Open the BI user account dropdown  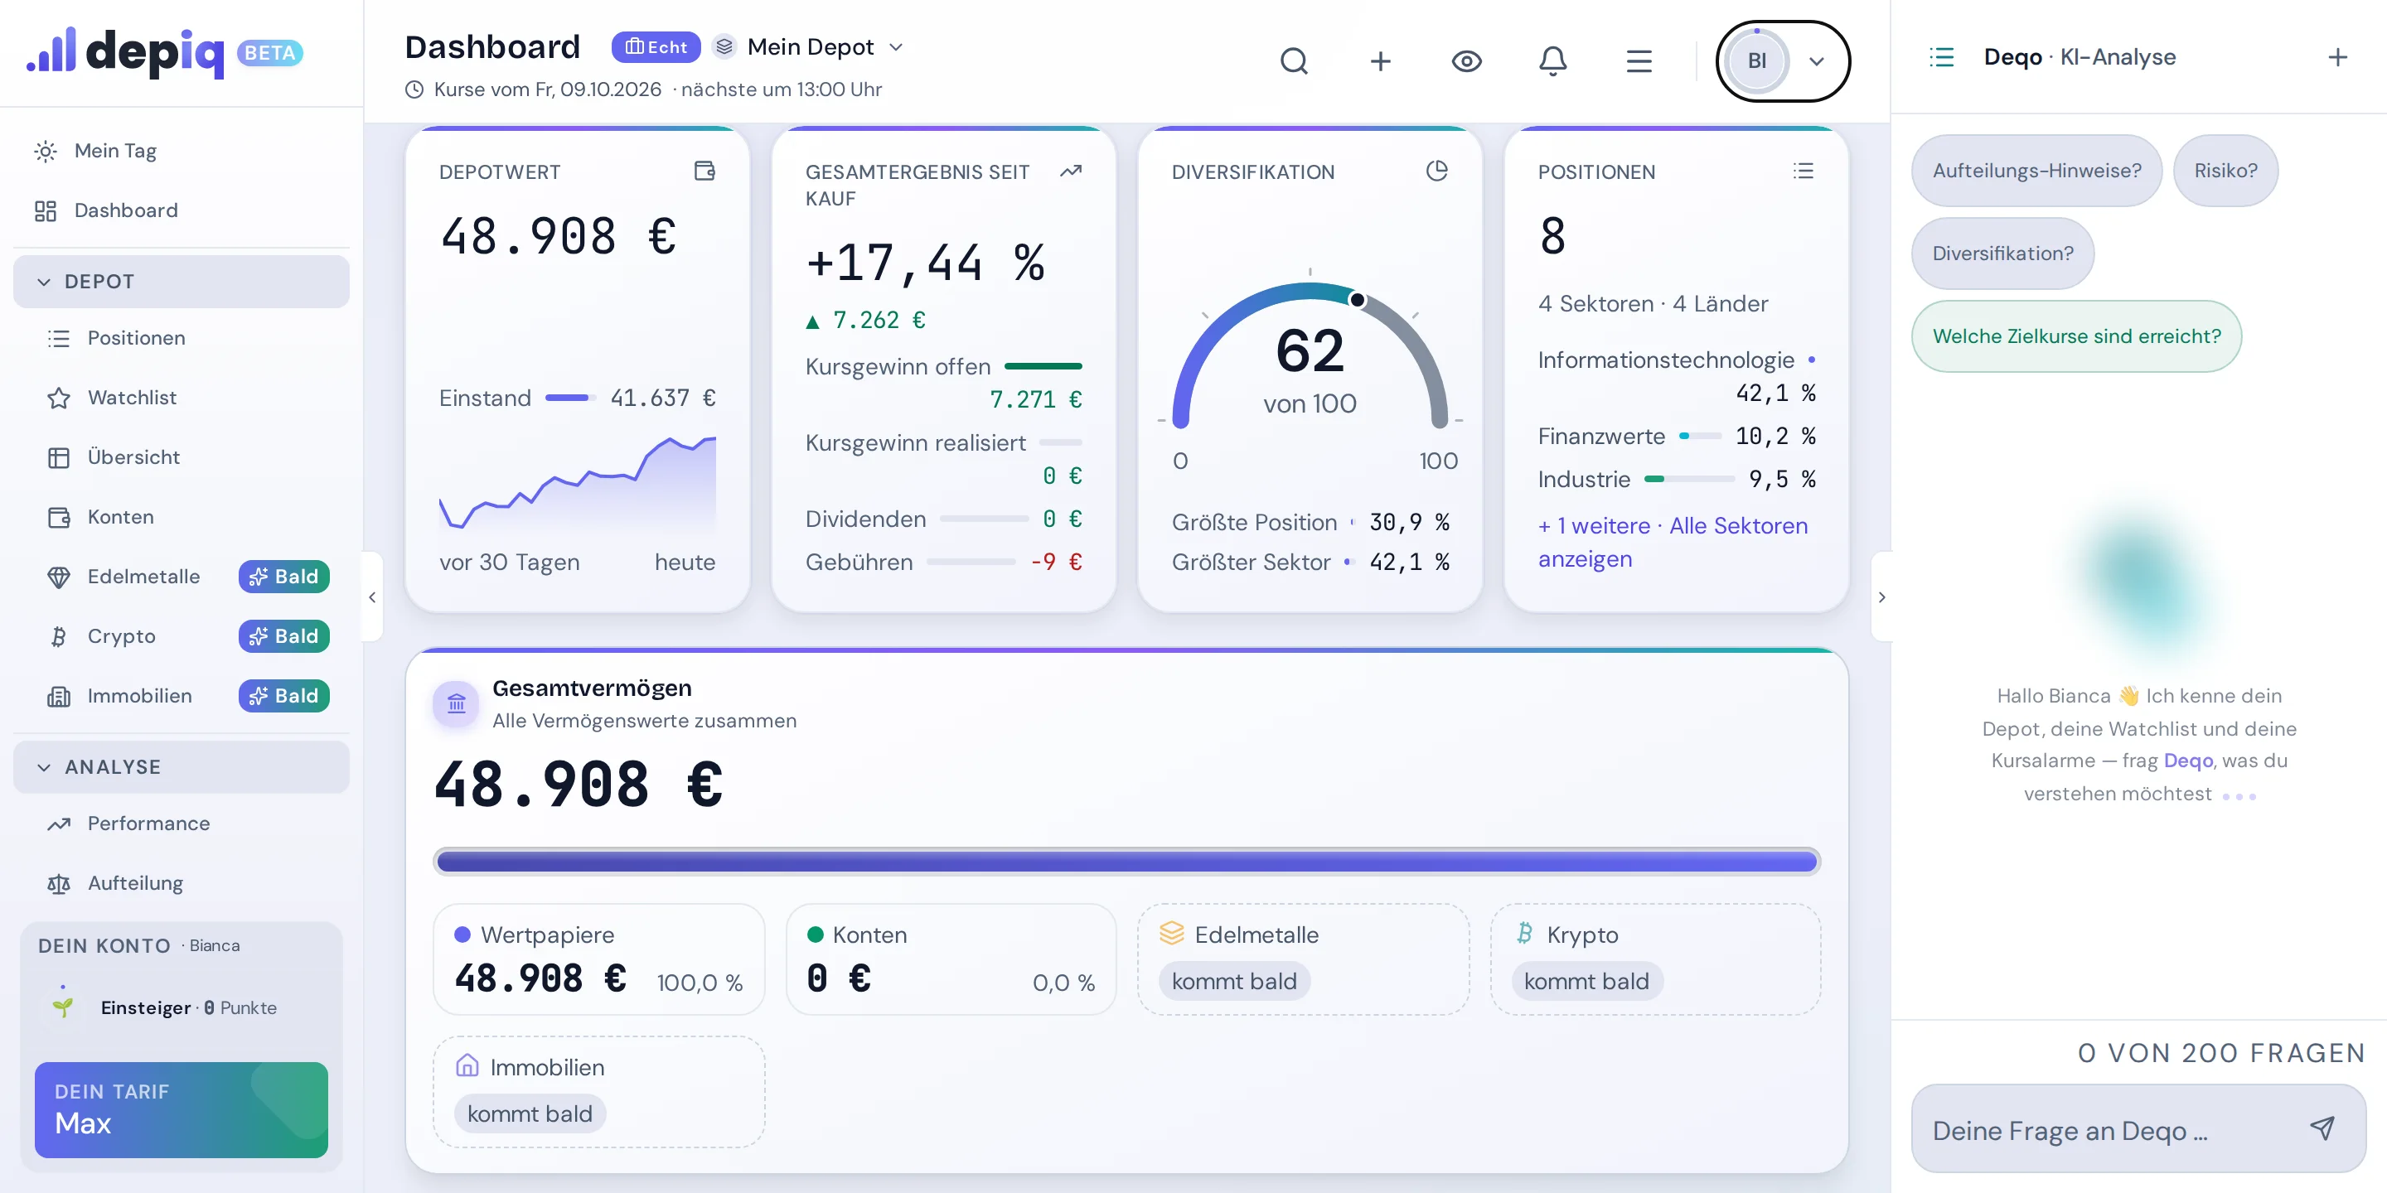click(1783, 61)
